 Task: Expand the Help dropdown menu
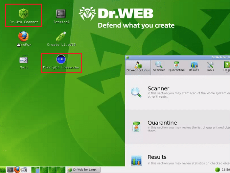point(226,67)
